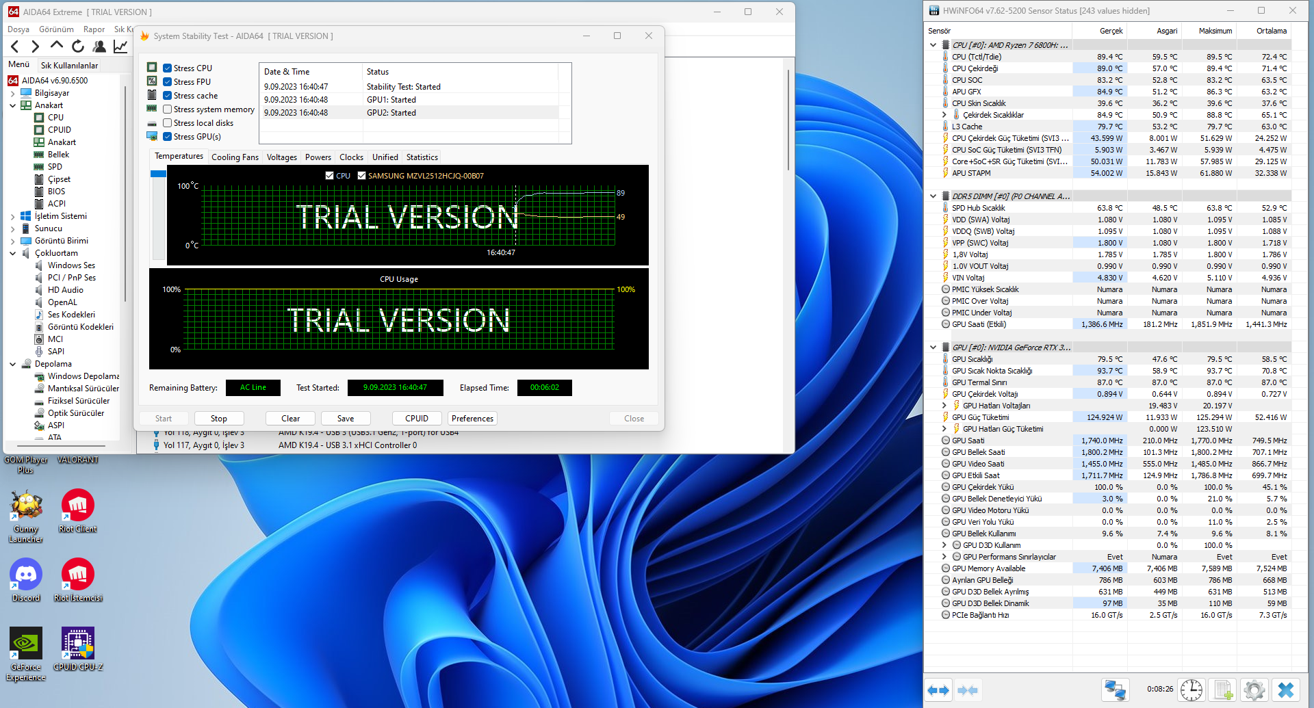Expand İşletim Sistemi tree node
Image resolution: width=1314 pixels, height=708 pixels.
click(12, 216)
